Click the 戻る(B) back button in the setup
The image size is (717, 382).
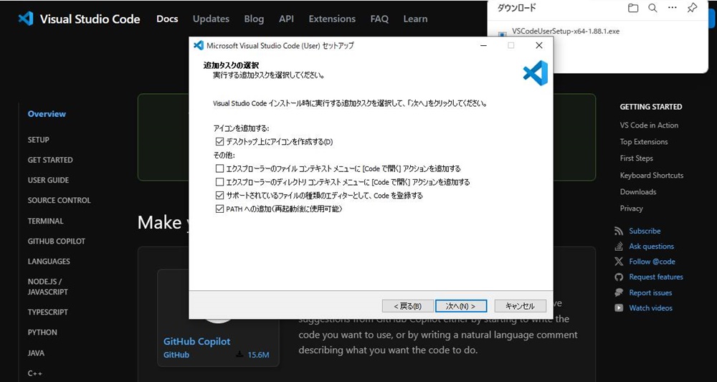pyautogui.click(x=408, y=306)
